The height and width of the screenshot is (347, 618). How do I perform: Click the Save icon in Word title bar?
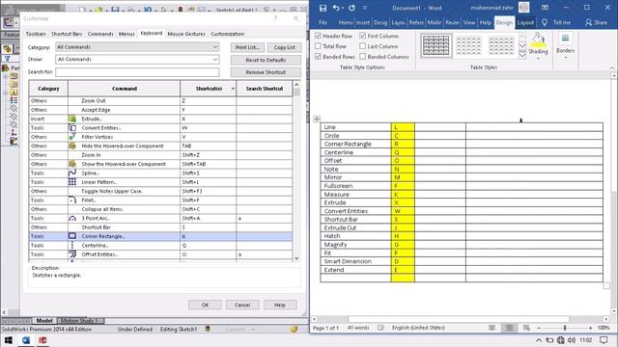click(323, 8)
